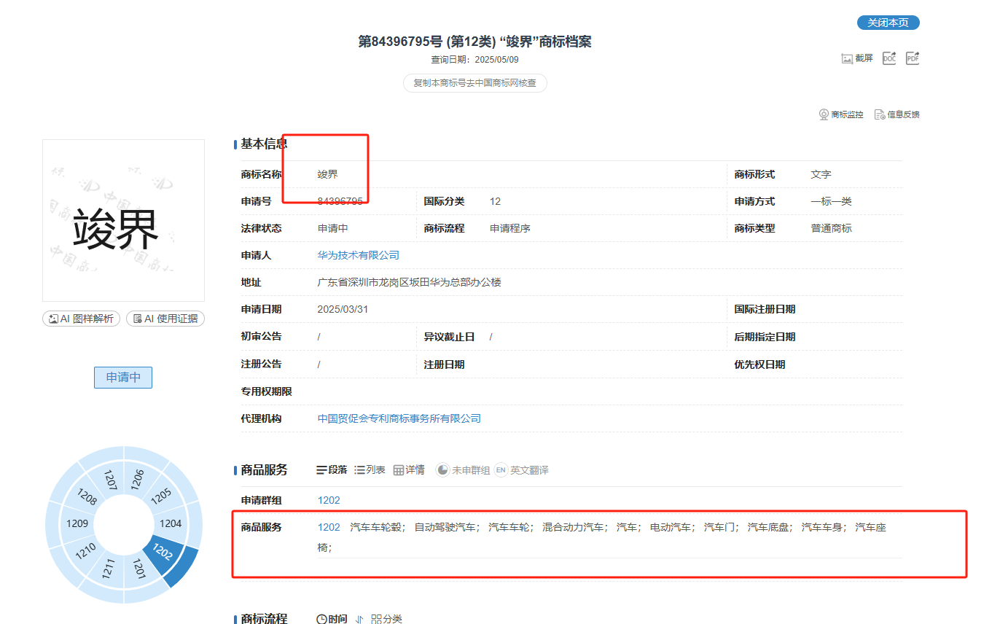Click the 汽车底盘 goods item
This screenshot has height=624, width=992.
pyautogui.click(x=768, y=527)
